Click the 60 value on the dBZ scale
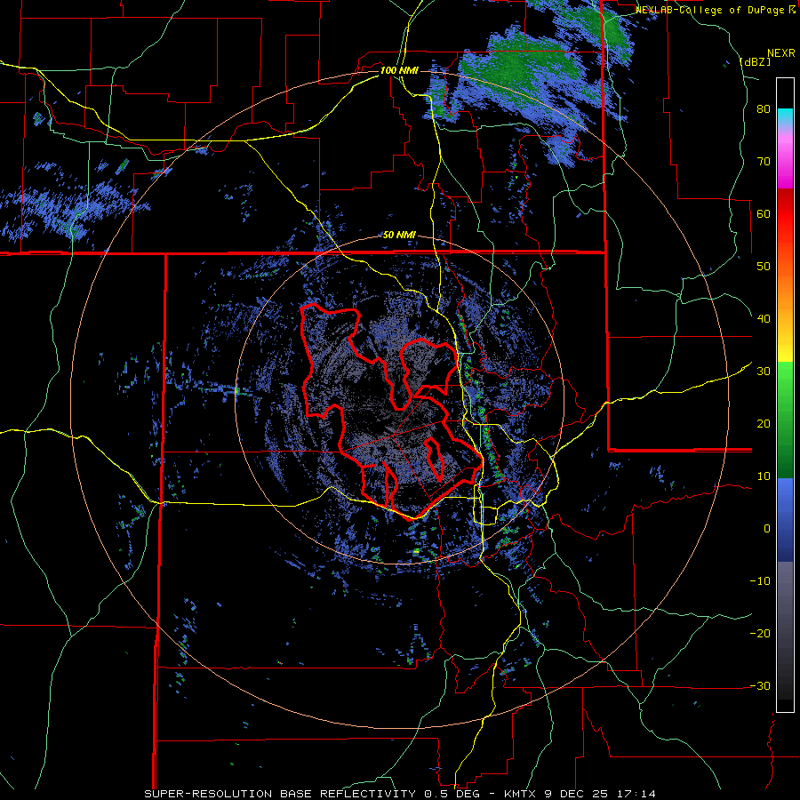Viewport: 800px width, 800px height. [764, 214]
